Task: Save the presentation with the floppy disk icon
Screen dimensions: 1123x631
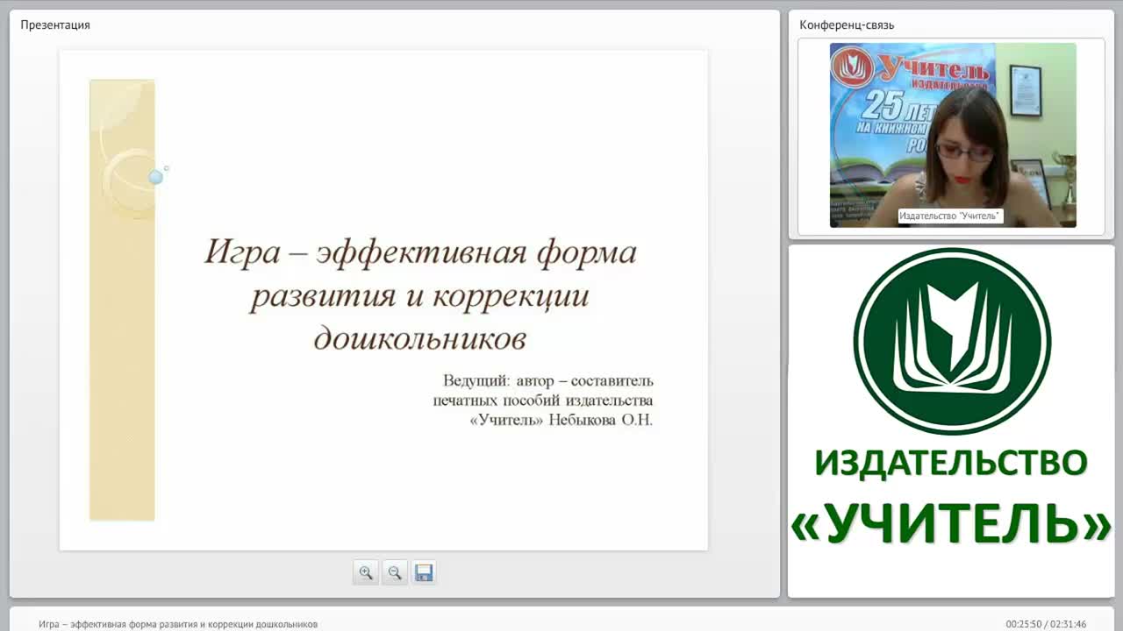Action: click(x=424, y=572)
